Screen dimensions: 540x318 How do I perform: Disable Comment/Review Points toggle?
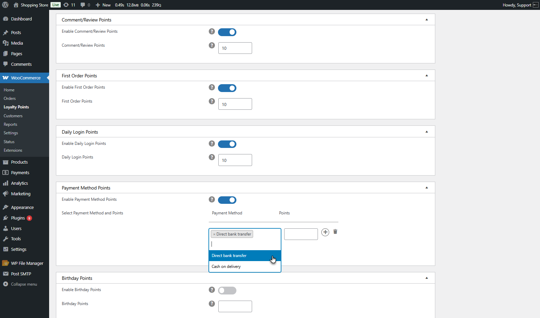click(227, 32)
